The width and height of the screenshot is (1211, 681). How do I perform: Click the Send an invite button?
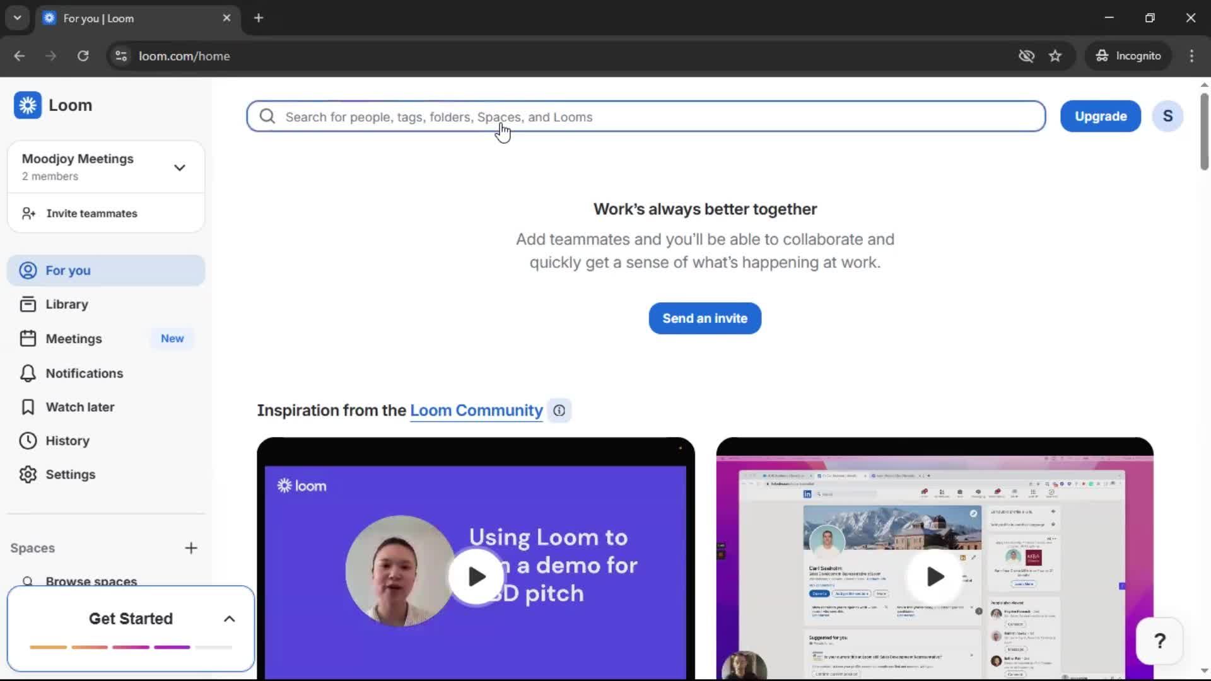(x=704, y=318)
